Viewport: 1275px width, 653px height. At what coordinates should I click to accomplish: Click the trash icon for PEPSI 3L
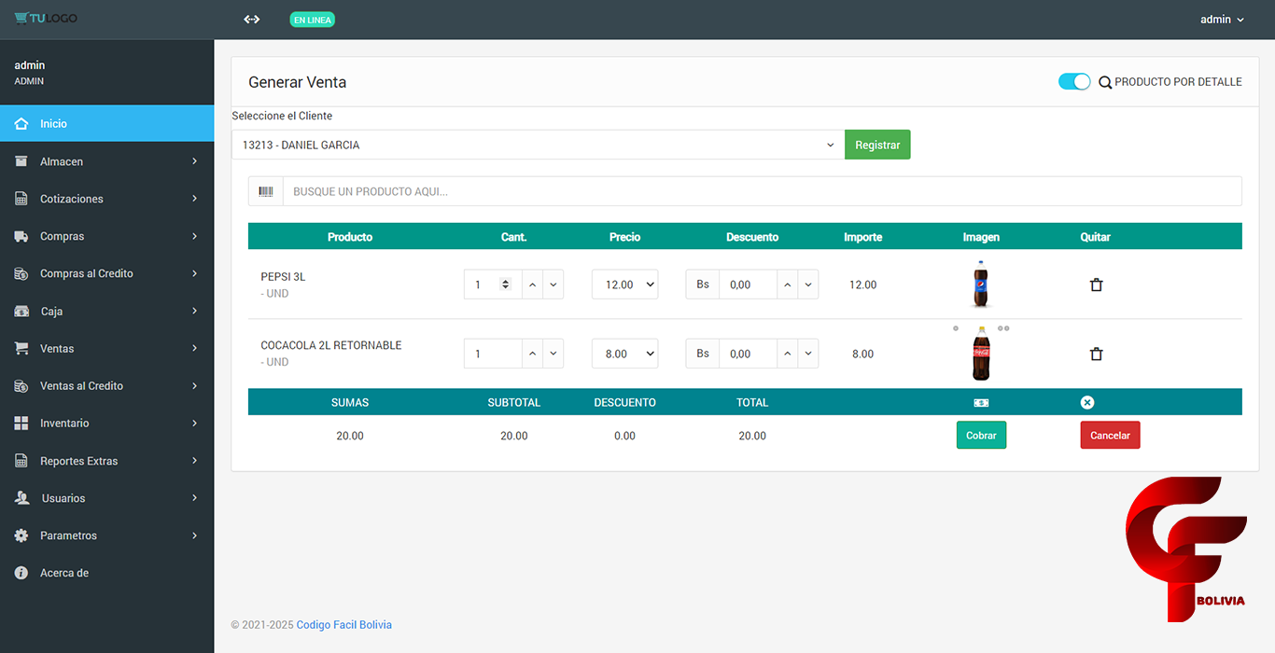pyautogui.click(x=1096, y=285)
